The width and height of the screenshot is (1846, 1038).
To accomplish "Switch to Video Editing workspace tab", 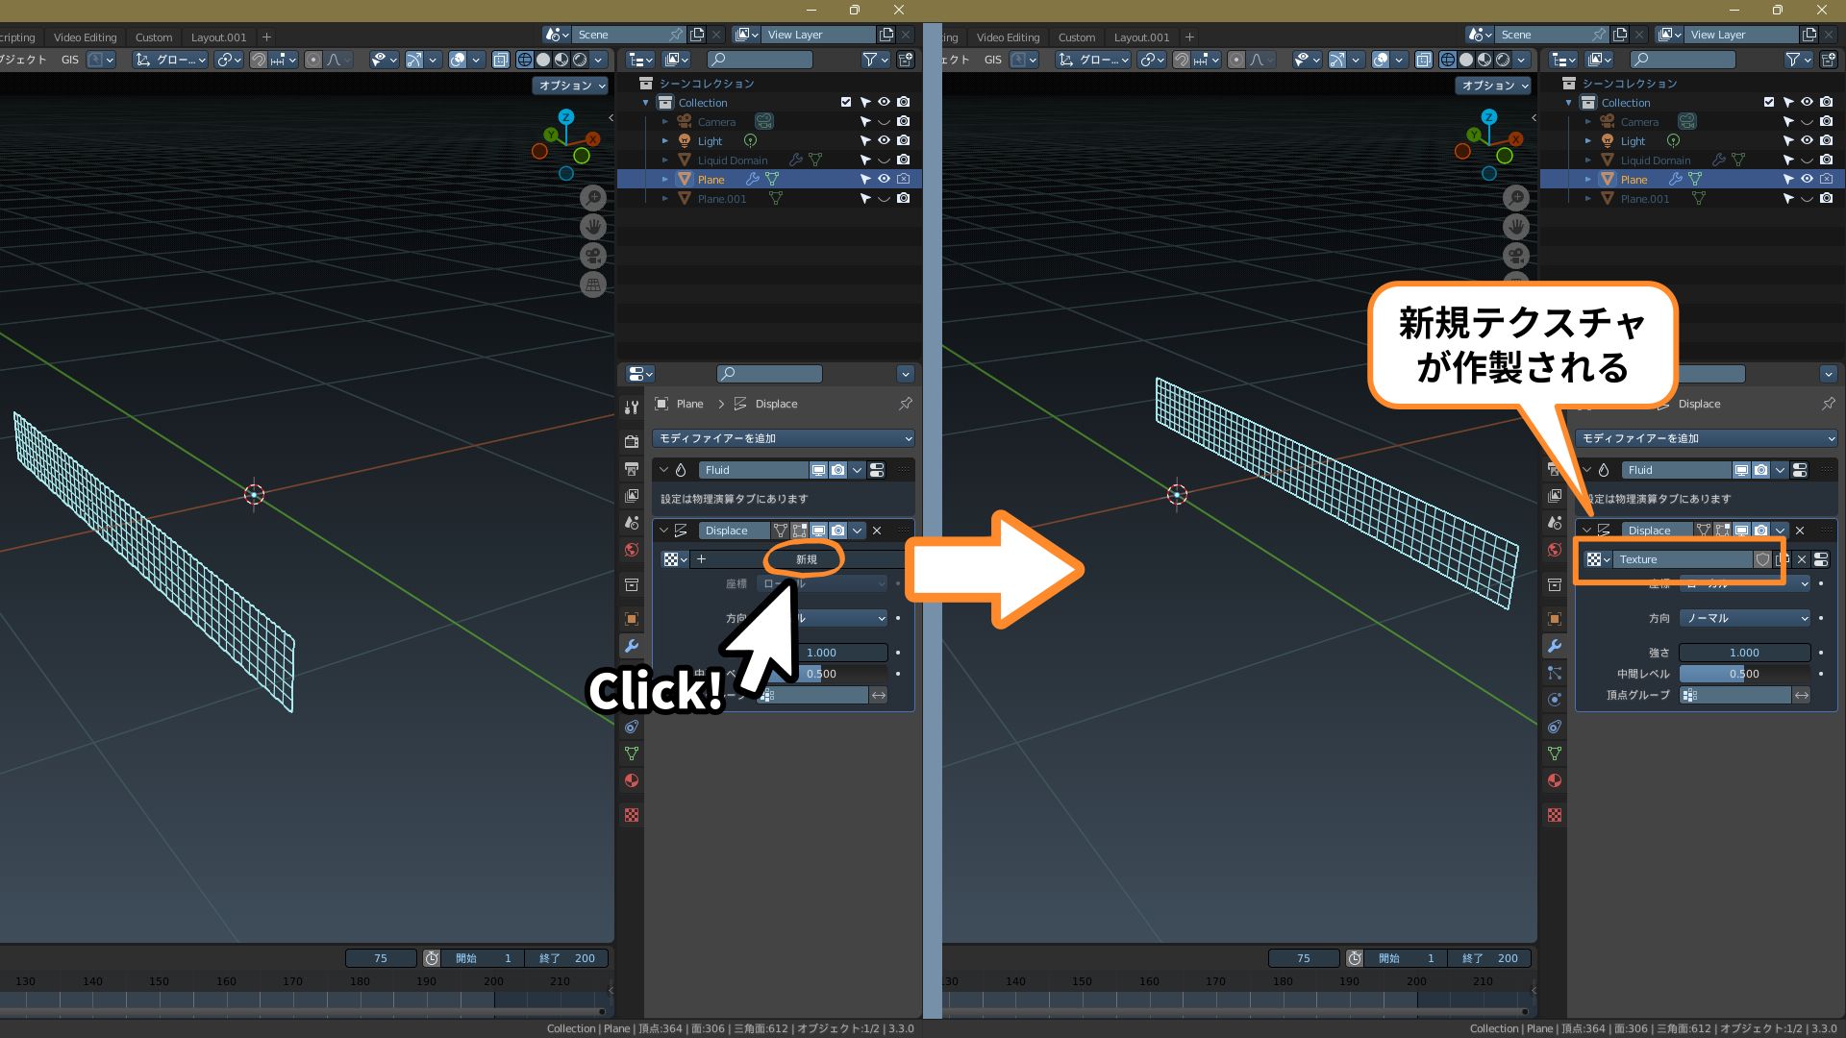I will 85,37.
